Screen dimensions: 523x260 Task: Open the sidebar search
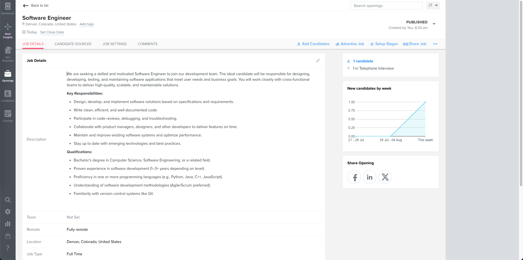point(8,200)
